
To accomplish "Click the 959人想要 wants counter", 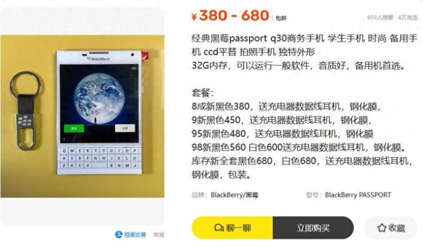I will pyautogui.click(x=380, y=18).
